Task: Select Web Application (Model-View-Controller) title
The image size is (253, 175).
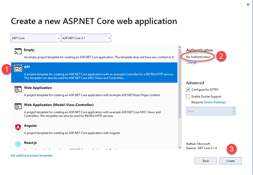Action: tap(59, 105)
